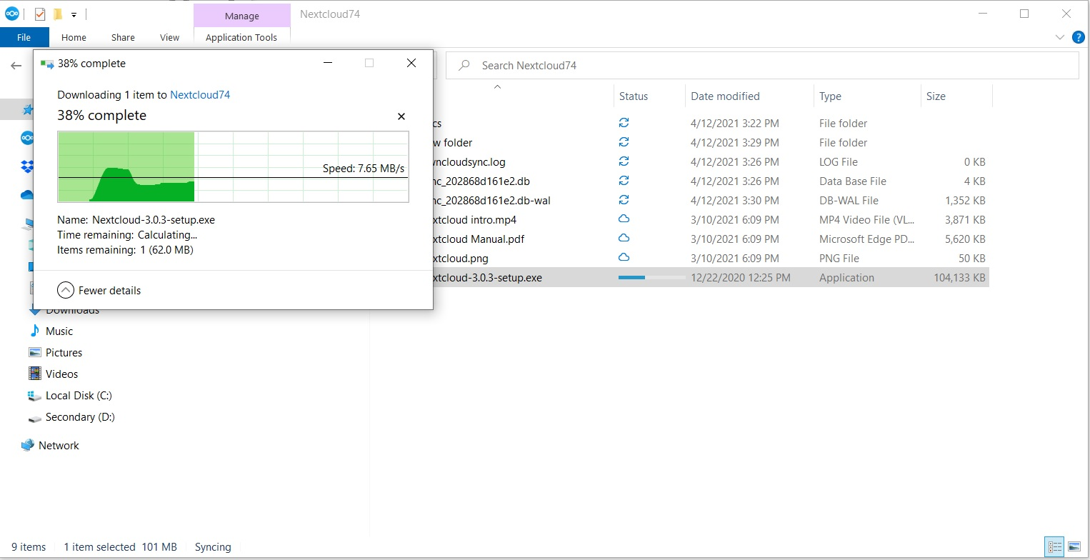The width and height of the screenshot is (1090, 560).
Task: Collapse the dialog with Fewer details
Action: point(99,290)
